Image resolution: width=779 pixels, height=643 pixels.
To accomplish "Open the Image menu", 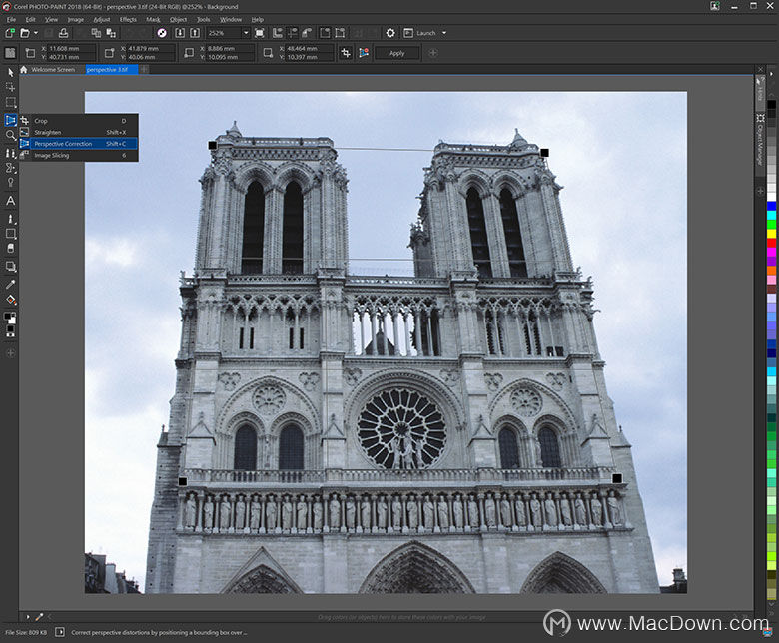I will (x=76, y=19).
